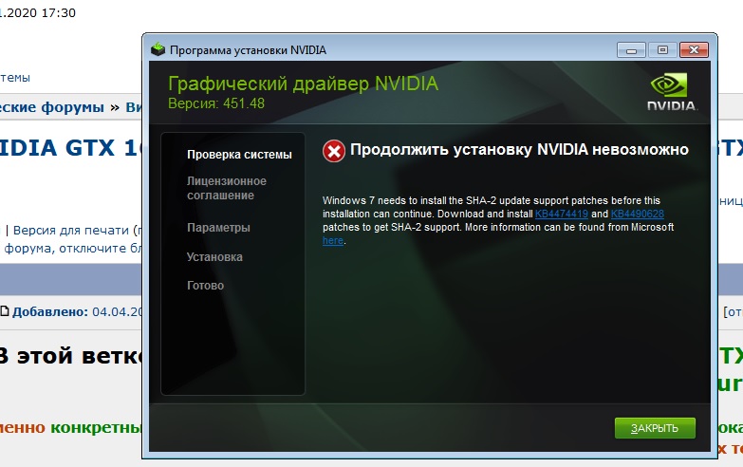
Task: Maximize the NVIDIA installer window
Action: coord(662,49)
